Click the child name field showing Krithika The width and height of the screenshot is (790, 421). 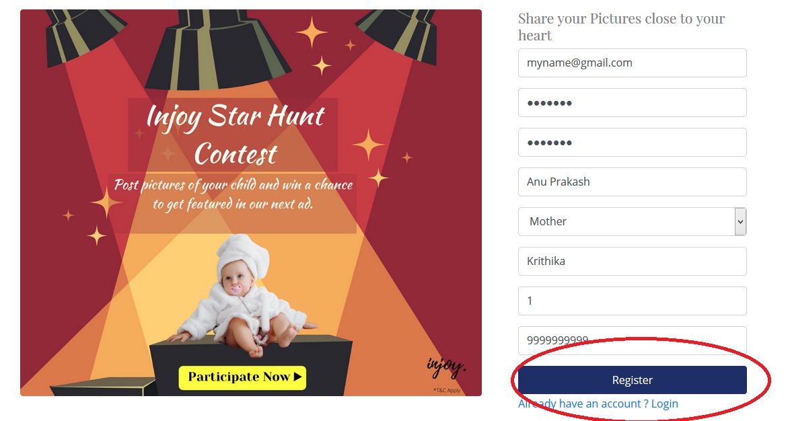(x=632, y=261)
